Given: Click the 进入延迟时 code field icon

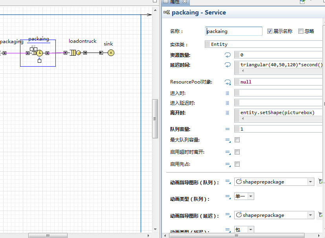Looking at the screenshot, I should point(228,103).
